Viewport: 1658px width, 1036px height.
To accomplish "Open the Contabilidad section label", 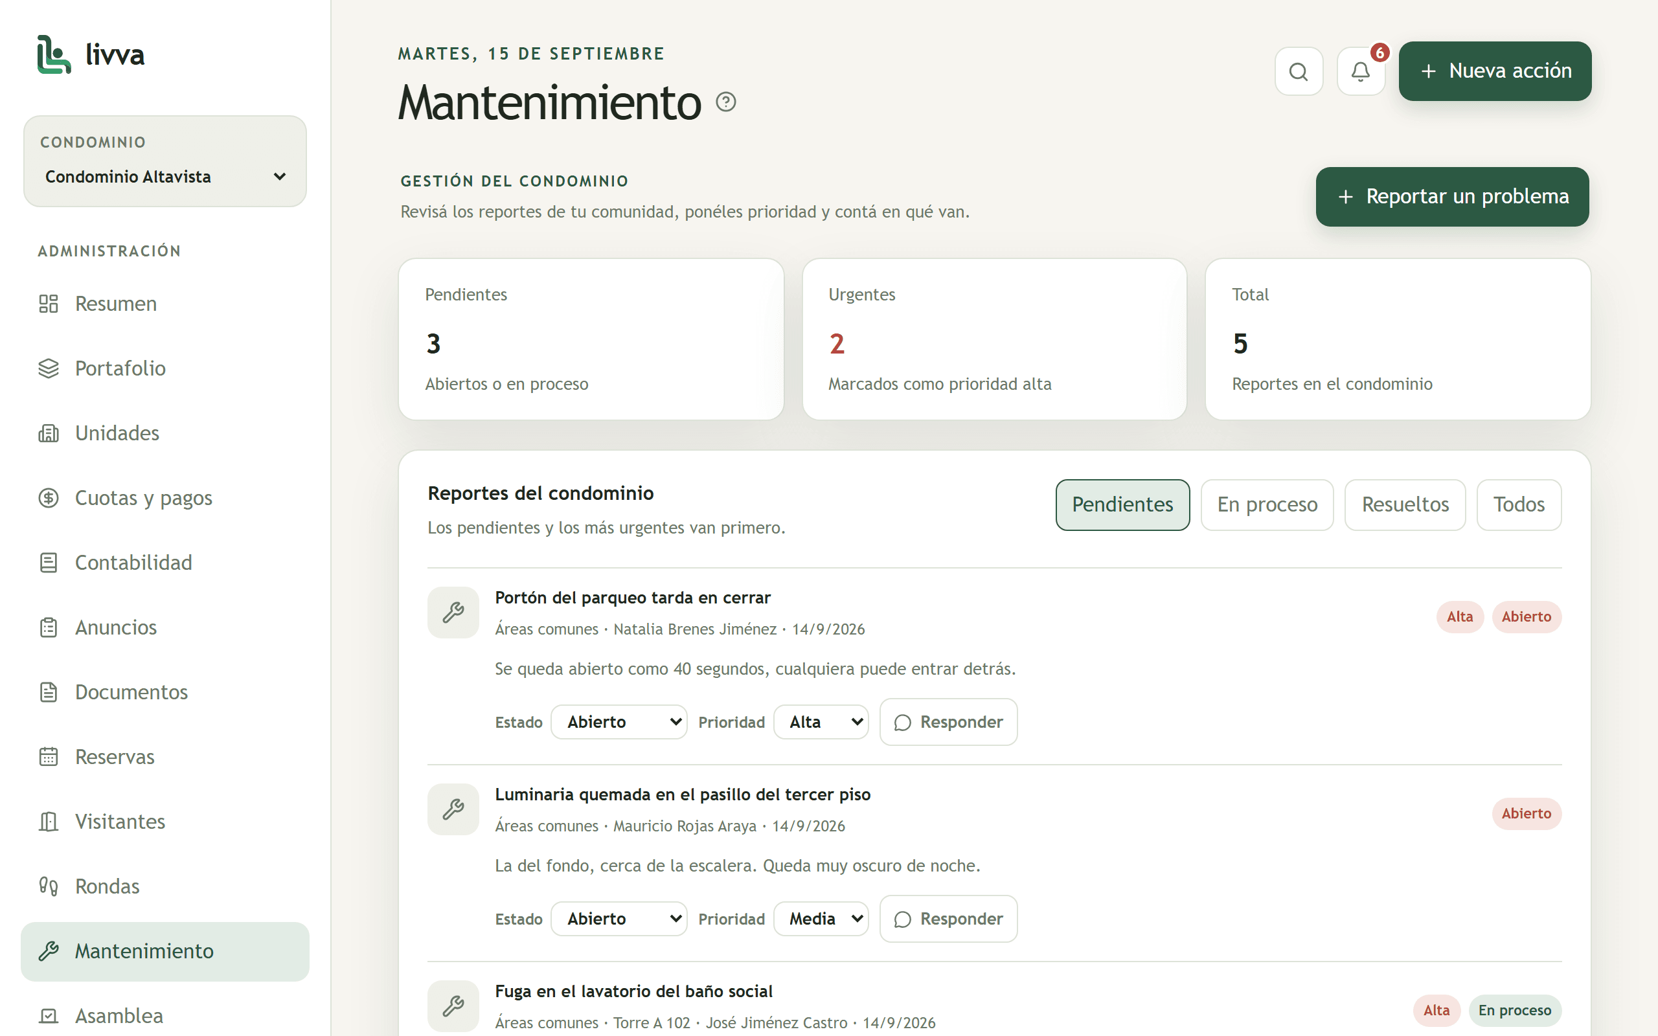I will point(133,563).
